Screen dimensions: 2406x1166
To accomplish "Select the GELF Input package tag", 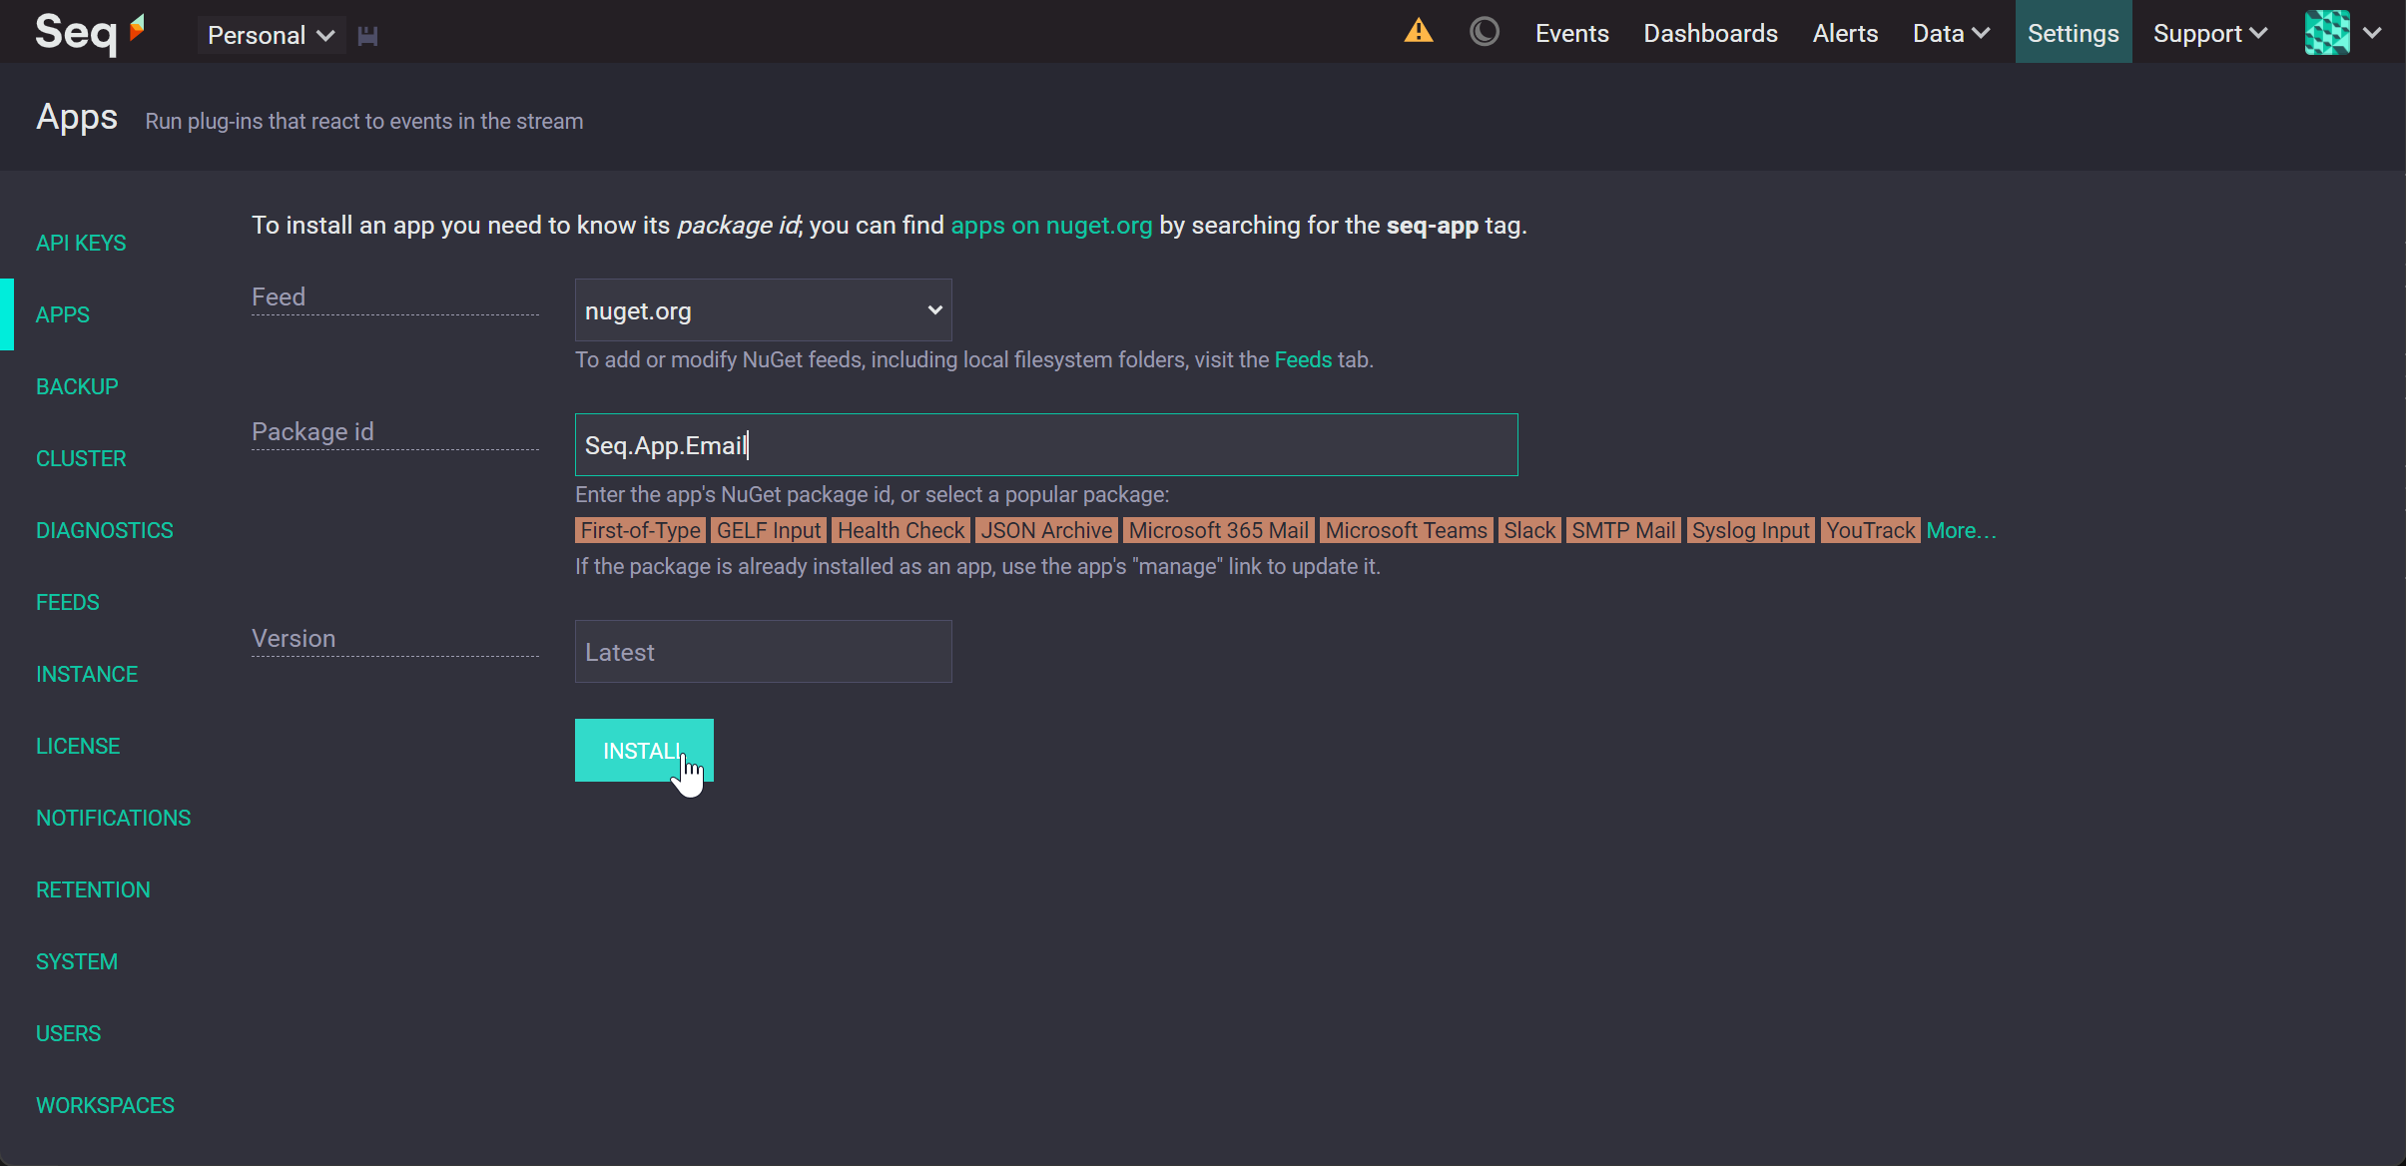I will point(769,530).
